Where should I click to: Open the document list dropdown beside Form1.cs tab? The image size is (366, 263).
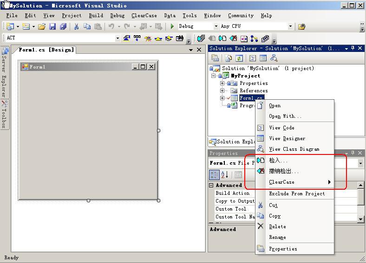pyautogui.click(x=191, y=50)
